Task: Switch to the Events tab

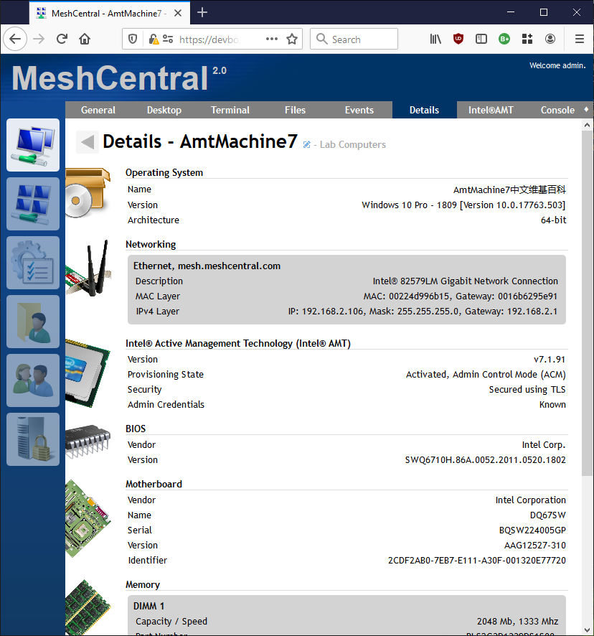Action: [359, 110]
